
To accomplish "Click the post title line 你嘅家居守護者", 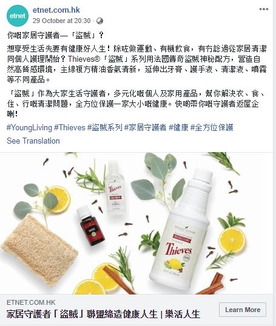I will point(55,36).
